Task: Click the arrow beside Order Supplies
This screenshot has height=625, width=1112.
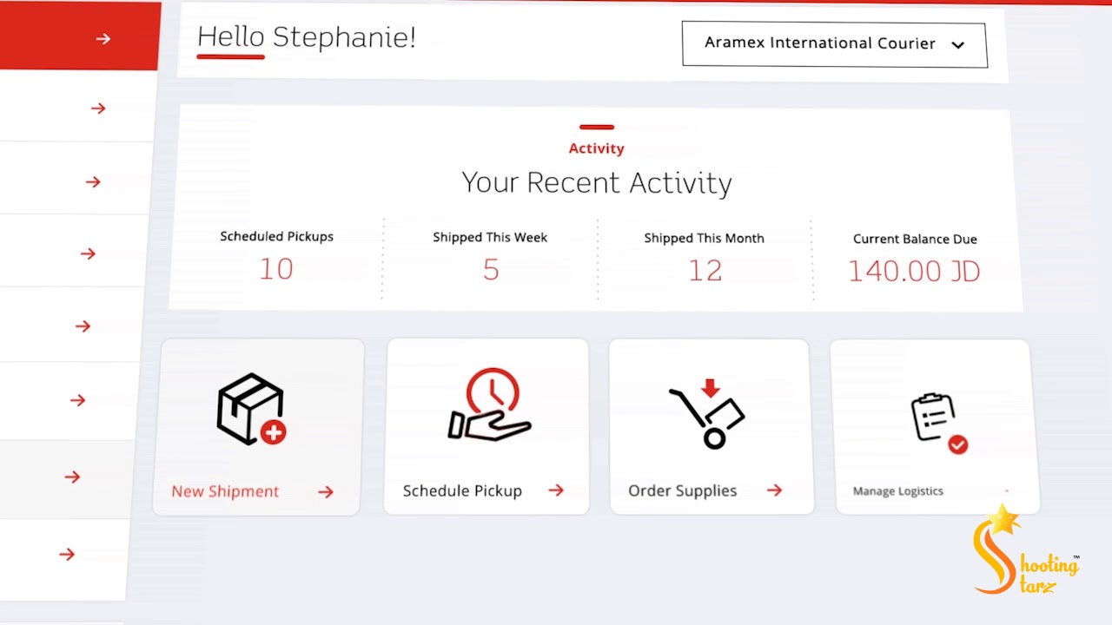Action: [x=774, y=490]
